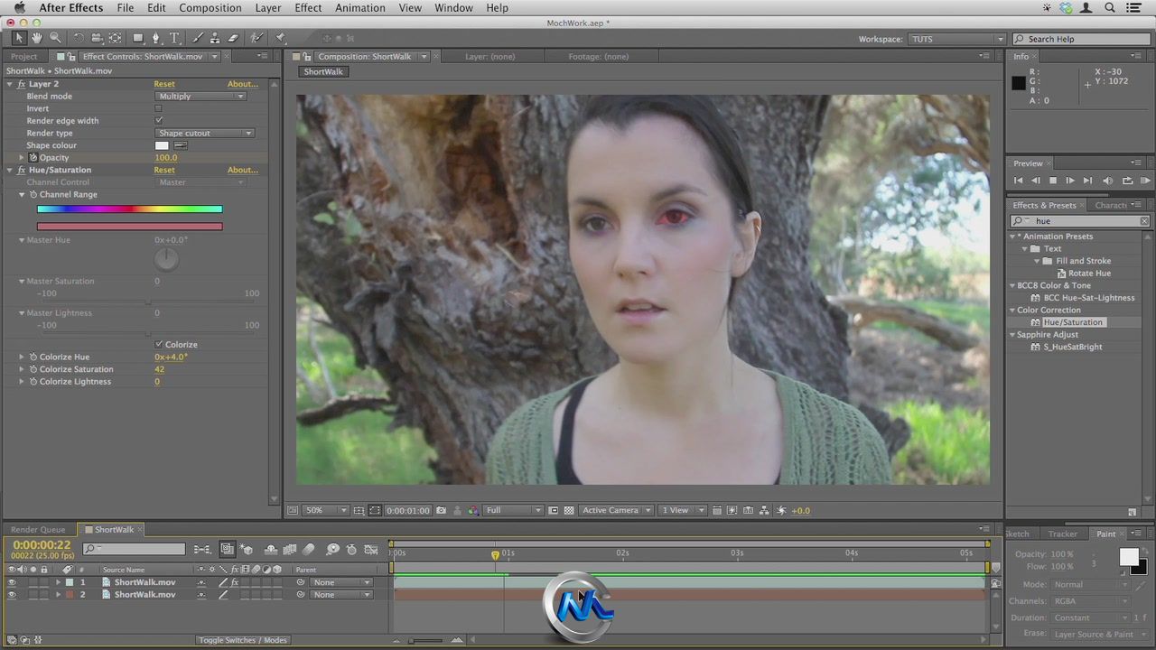Open the Blend mode Multiply dropdown
Image resolution: width=1156 pixels, height=650 pixels.
click(200, 96)
